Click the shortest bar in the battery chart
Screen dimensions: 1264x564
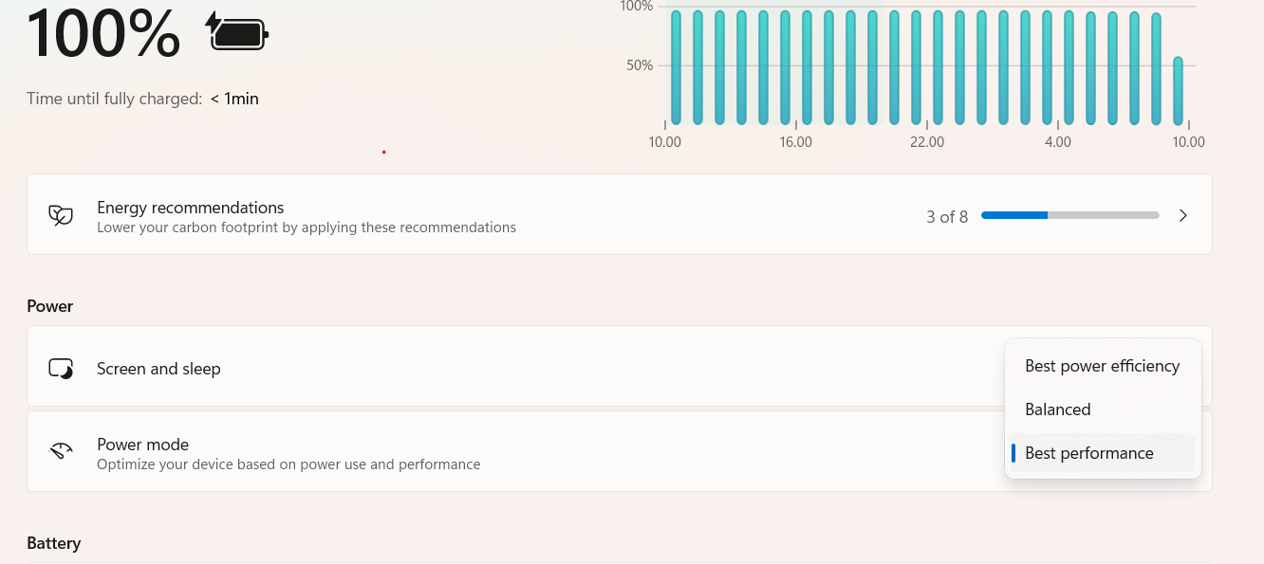tap(1178, 90)
